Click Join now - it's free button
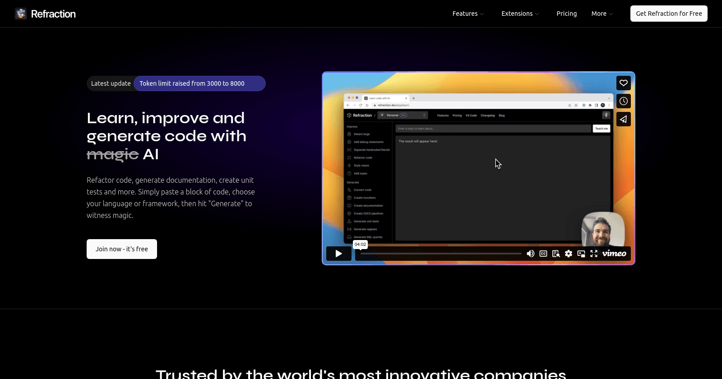Screen dimensions: 722x379 pos(122,249)
